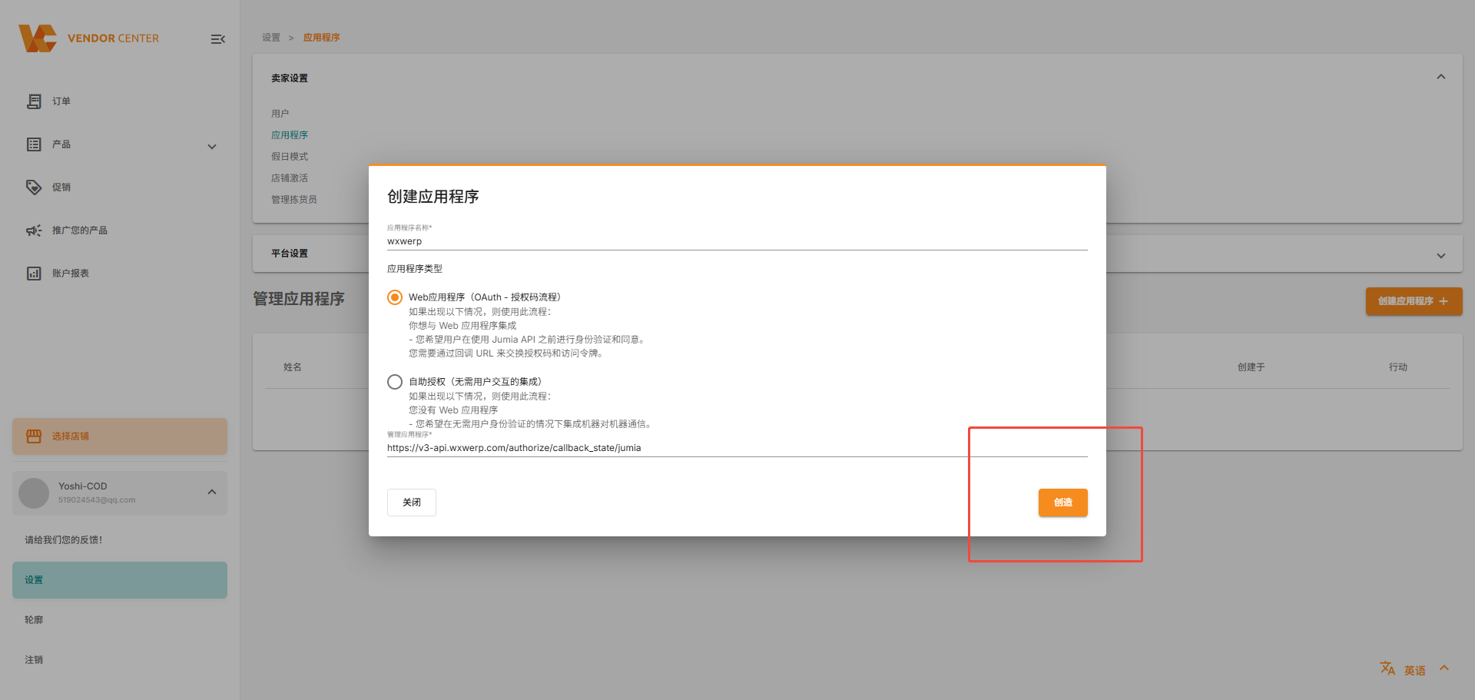The image size is (1475, 700).
Task: Open the 账户报表 report chart icon
Action: (34, 274)
